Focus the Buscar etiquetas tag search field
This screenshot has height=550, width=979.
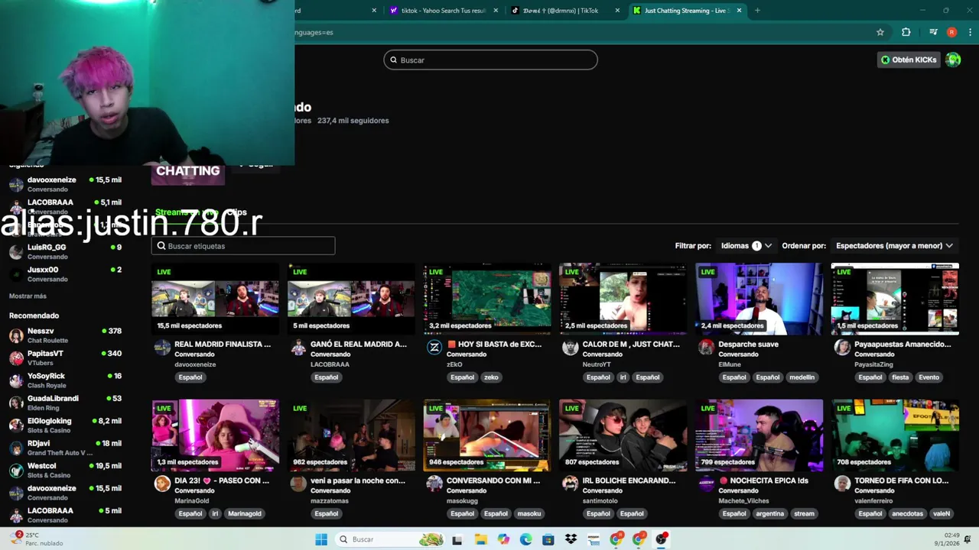(x=243, y=246)
